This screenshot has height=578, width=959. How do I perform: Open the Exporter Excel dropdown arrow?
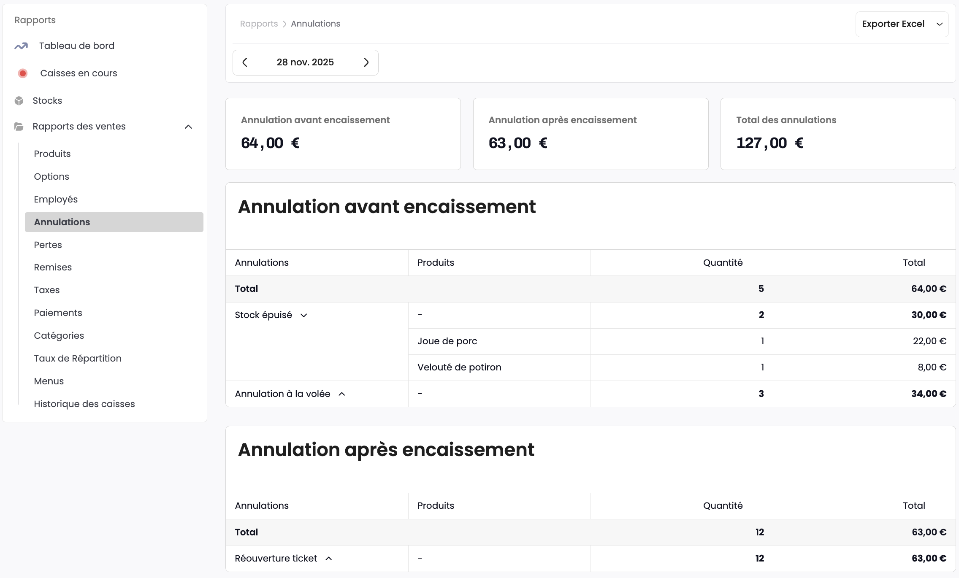[940, 24]
